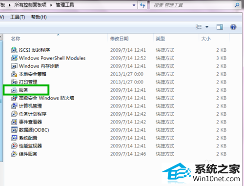244x186 pixels.
Task: Sort by the 修改日期 column header
Action: [119, 39]
